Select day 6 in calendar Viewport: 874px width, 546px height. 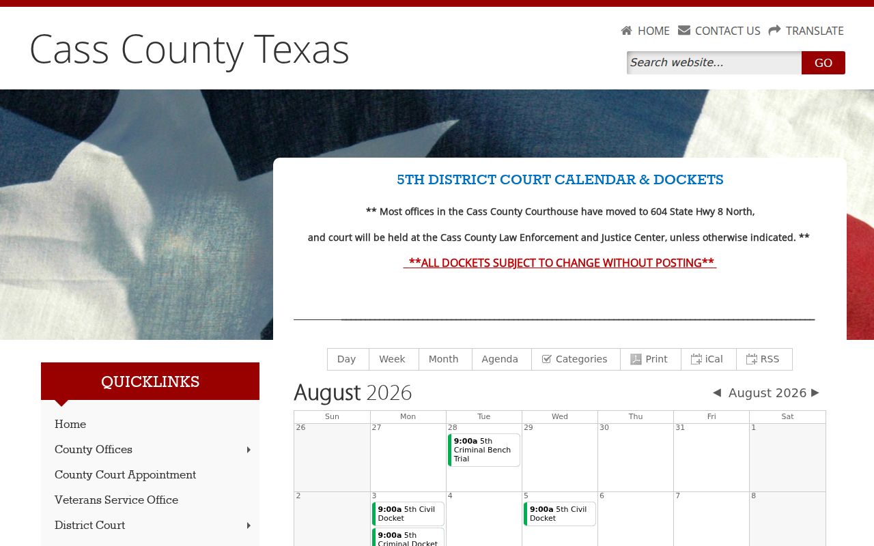pos(602,496)
